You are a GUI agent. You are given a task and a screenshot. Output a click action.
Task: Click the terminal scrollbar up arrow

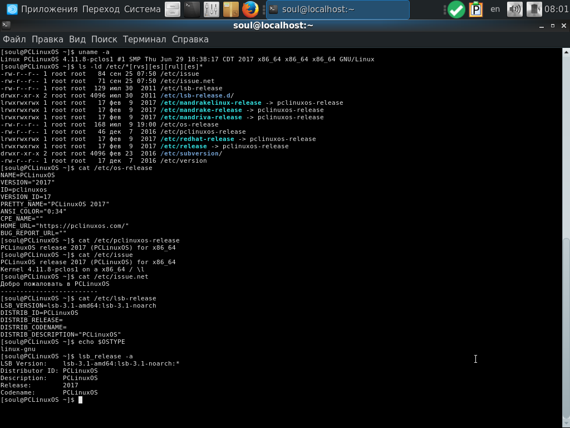click(566, 52)
